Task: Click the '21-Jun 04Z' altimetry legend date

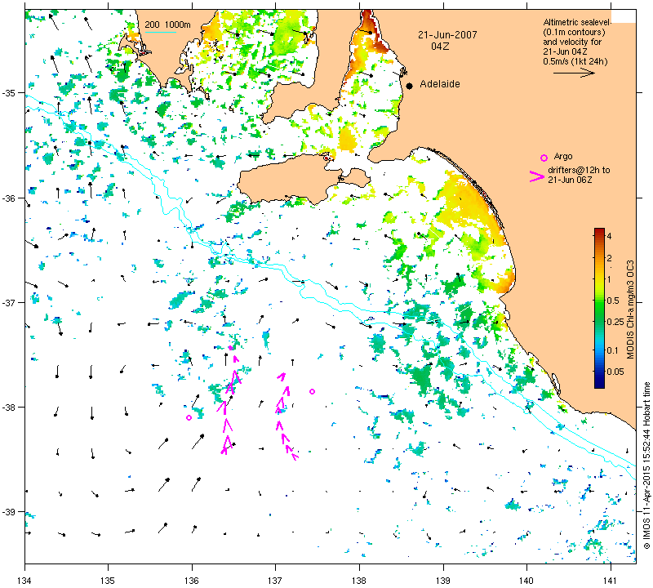Action: (x=565, y=51)
